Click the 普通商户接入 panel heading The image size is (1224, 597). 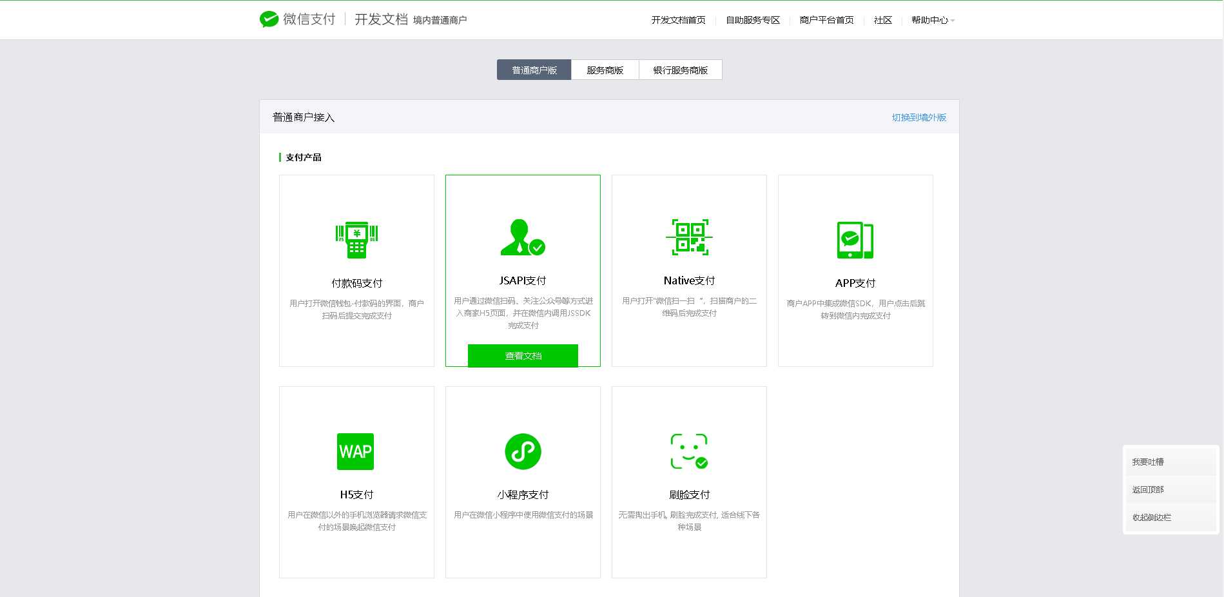(x=304, y=117)
